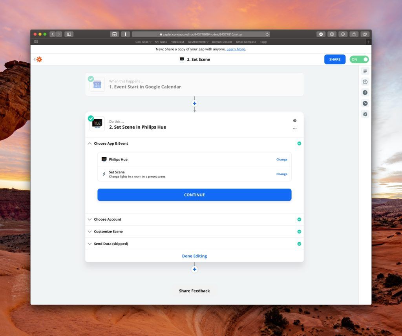Click the Send Data green checkmark

299,244
